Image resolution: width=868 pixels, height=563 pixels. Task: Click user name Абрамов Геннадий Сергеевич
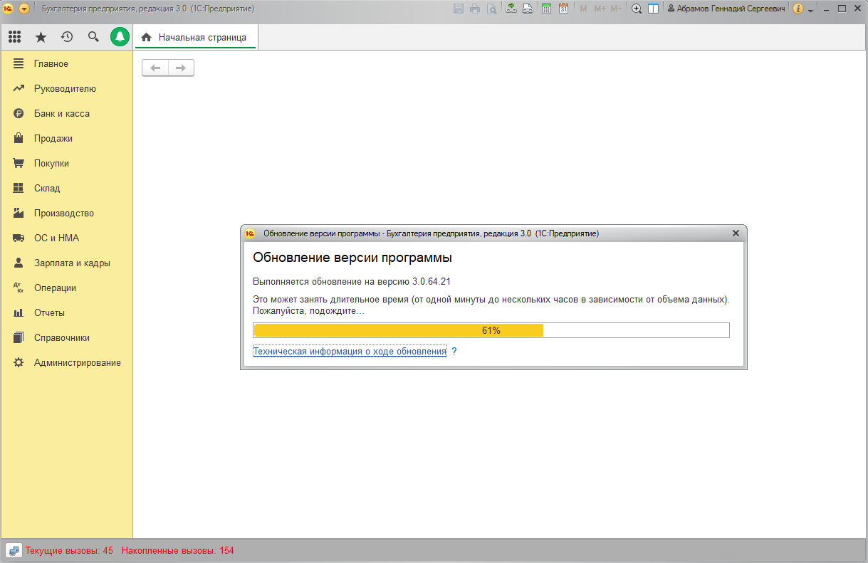[726, 9]
